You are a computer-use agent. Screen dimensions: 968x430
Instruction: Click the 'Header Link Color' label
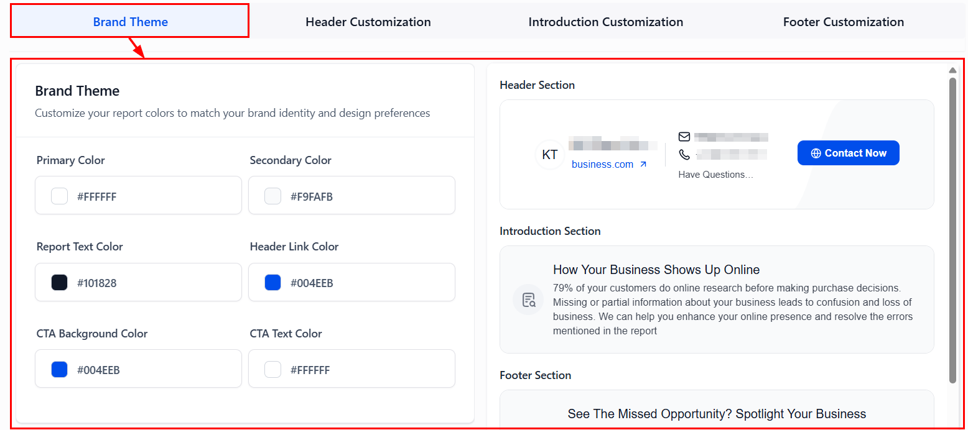point(294,247)
